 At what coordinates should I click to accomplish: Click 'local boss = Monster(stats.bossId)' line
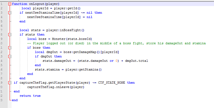tap(60, 39)
